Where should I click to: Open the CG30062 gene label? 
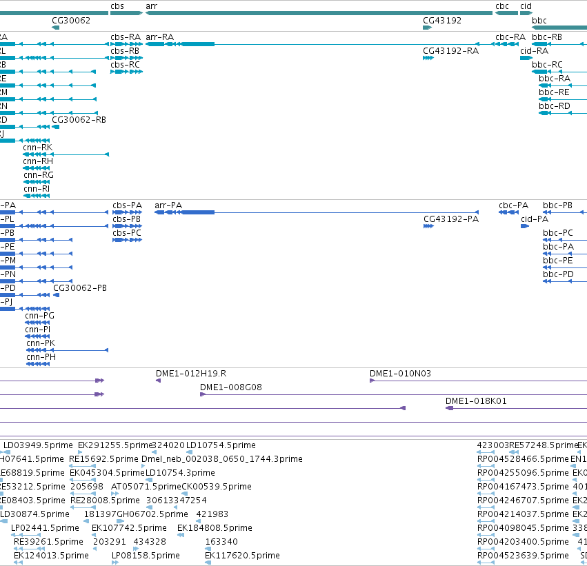click(x=71, y=21)
